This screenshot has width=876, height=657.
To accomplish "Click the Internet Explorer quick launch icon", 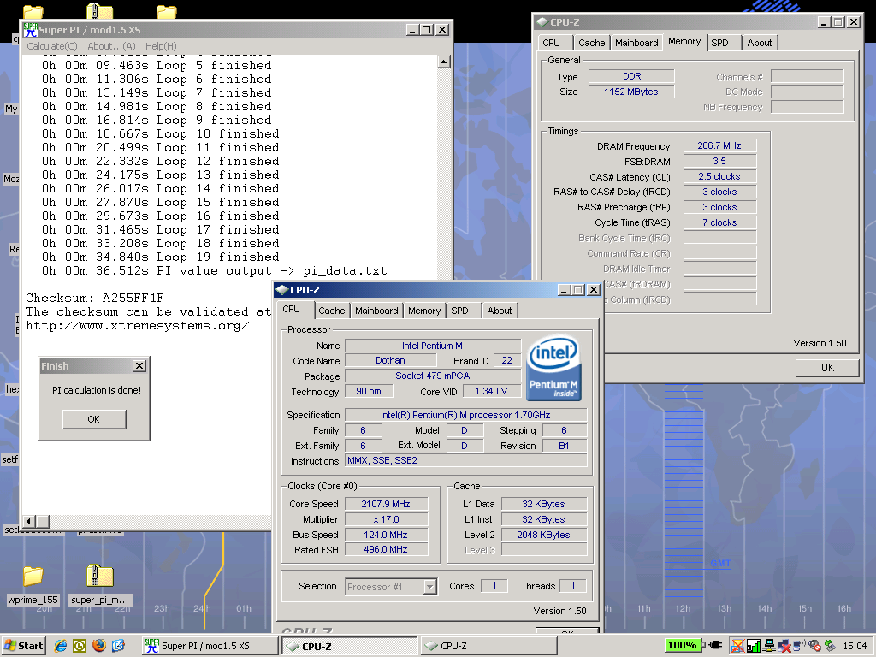I will coord(61,646).
